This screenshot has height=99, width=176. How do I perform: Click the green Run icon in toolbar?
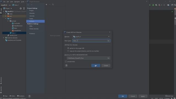pos(150,5)
